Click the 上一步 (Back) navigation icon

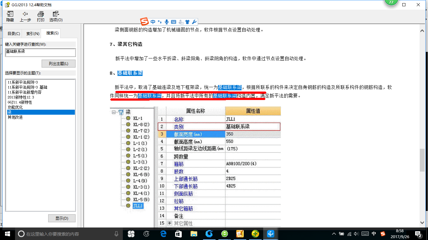pos(25,16)
